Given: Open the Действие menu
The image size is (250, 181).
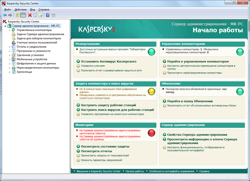Looking at the screenshot, I should coord(20,10).
